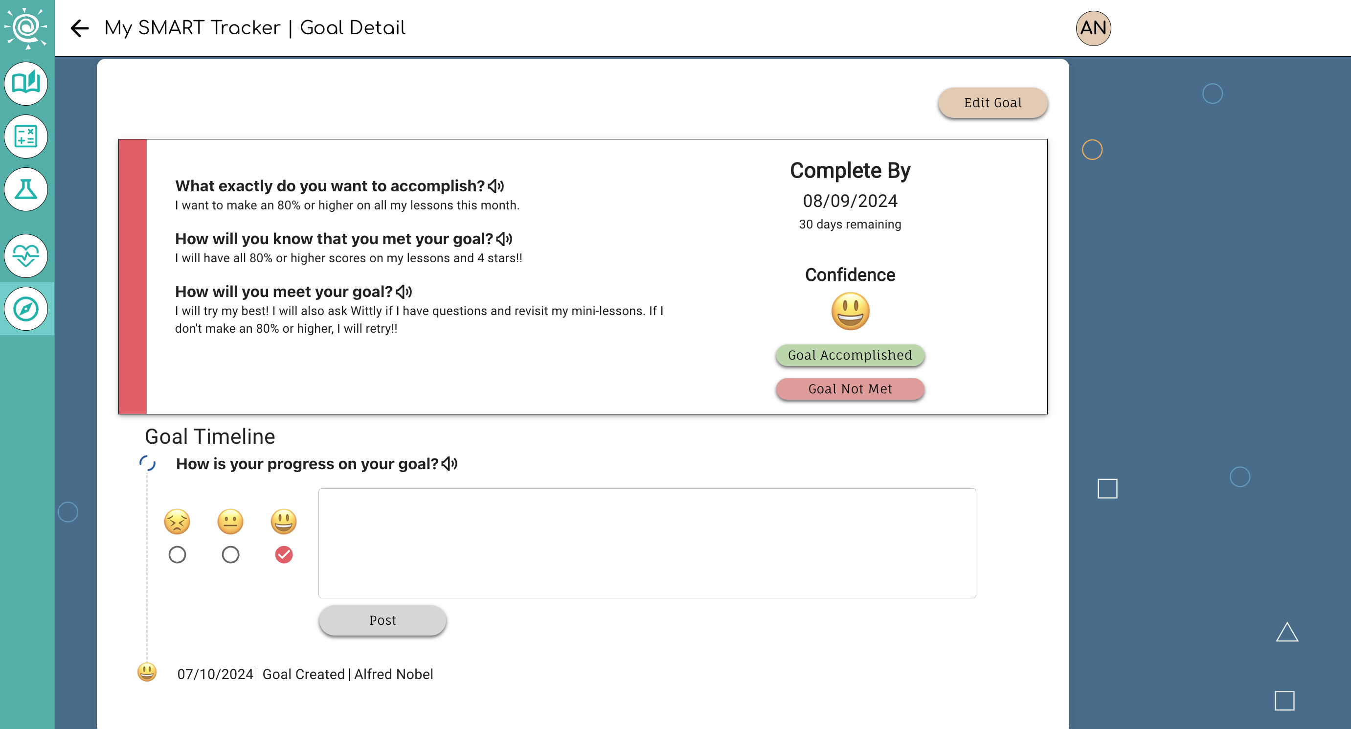Select the Math calculator icon in the sidebar
Screen dimensions: 1351x729
tap(26, 137)
